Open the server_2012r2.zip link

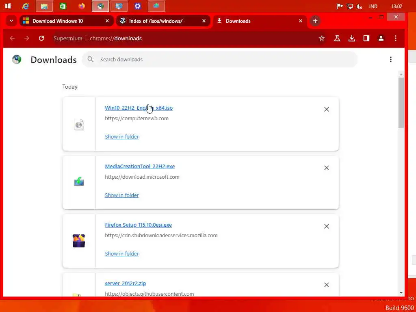point(125,283)
